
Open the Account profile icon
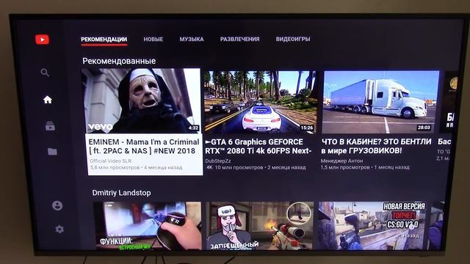click(x=57, y=205)
